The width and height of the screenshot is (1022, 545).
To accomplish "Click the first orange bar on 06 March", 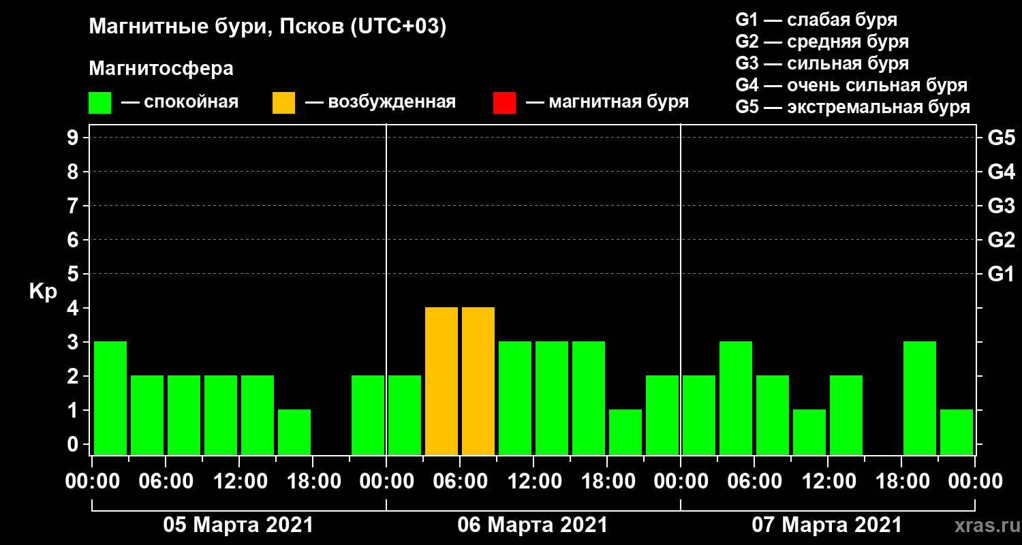I will coord(442,381).
